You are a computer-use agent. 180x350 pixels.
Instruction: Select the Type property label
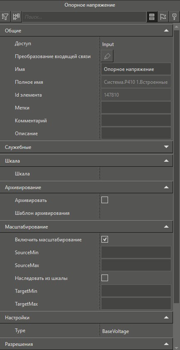click(x=20, y=331)
